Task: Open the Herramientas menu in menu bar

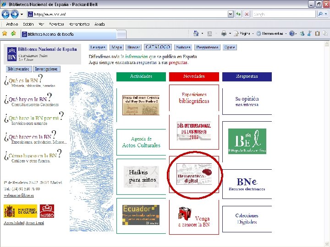Action: point(79,24)
